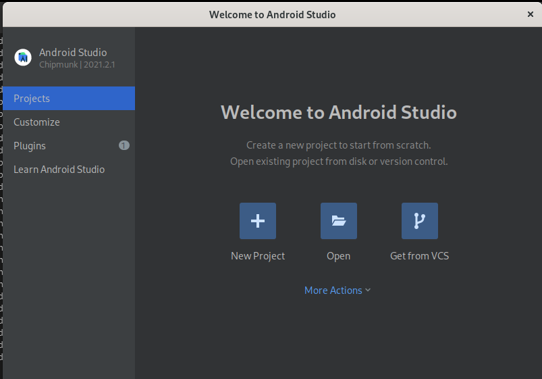Click the window title bar text
The height and width of the screenshot is (379, 542).
pyautogui.click(x=272, y=15)
